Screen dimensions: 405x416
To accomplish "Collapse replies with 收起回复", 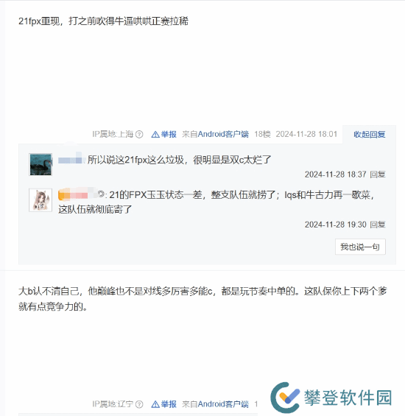I will (369, 134).
